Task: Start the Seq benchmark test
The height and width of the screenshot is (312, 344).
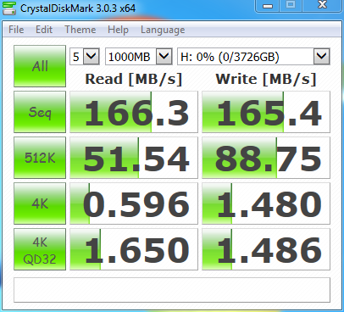Action: (40, 112)
